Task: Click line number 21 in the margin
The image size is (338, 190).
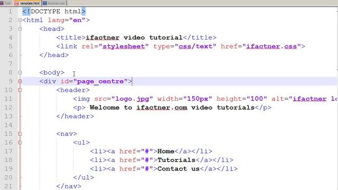Action: coord(8,186)
